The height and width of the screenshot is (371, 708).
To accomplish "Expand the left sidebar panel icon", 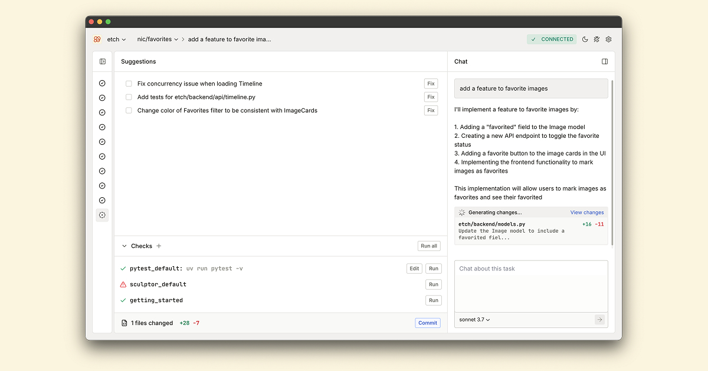I will (x=103, y=61).
